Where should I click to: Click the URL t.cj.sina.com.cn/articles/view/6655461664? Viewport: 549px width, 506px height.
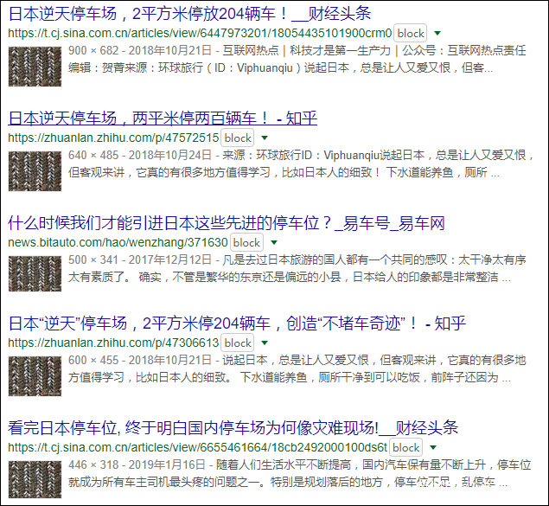[x=197, y=447]
